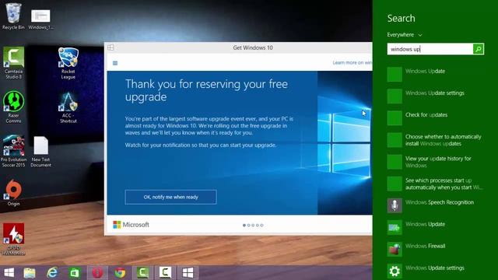The image size is (498, 280).
Task: Launch Pro Evolution Soccer 2015 shortcut
Action: (13, 151)
